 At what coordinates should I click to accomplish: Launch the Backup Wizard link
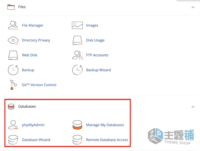(98, 70)
